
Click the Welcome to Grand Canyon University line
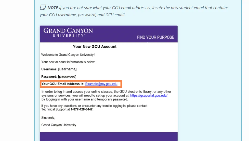click(x=68, y=55)
